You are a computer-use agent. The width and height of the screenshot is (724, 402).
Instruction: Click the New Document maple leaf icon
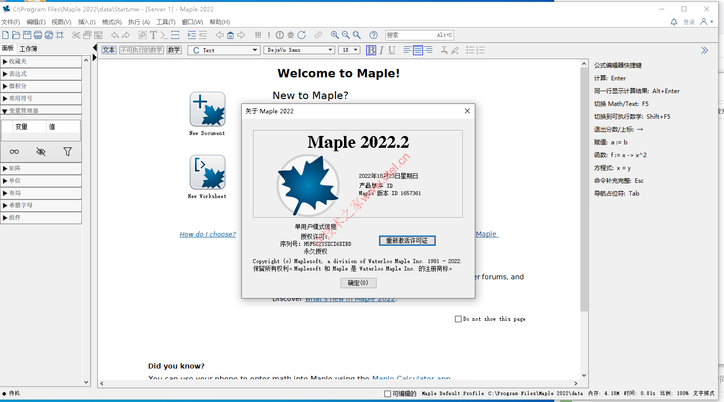point(207,109)
